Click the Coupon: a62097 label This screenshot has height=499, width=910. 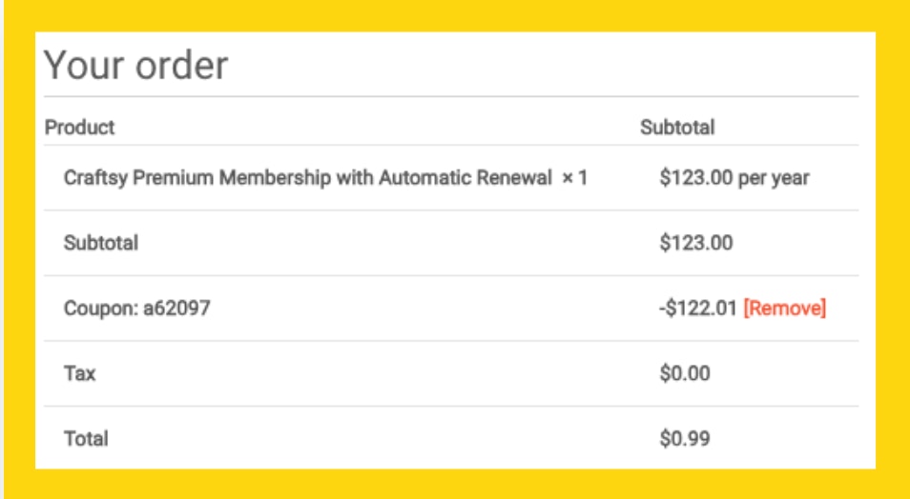tap(137, 308)
